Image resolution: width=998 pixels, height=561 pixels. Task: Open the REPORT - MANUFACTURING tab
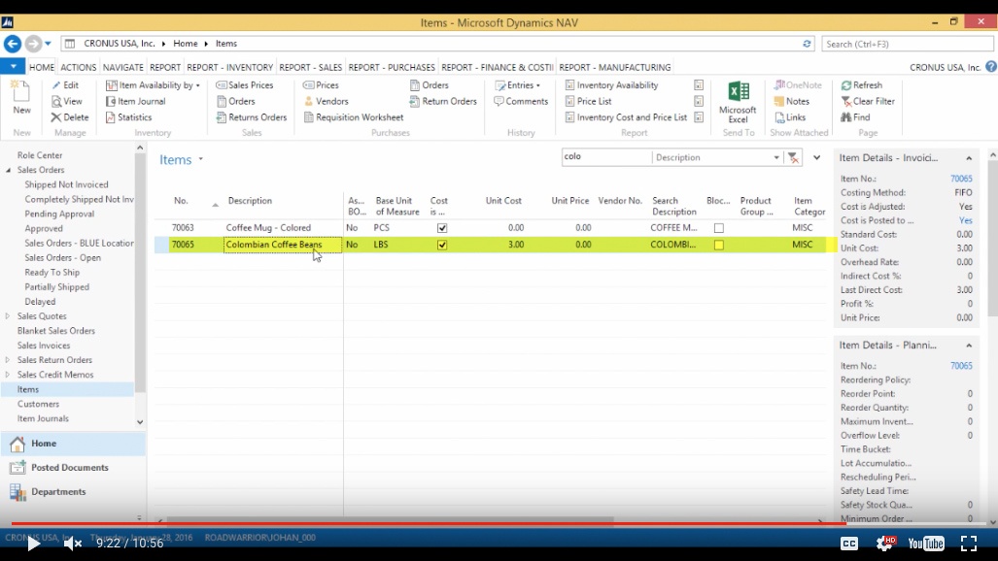click(x=615, y=67)
